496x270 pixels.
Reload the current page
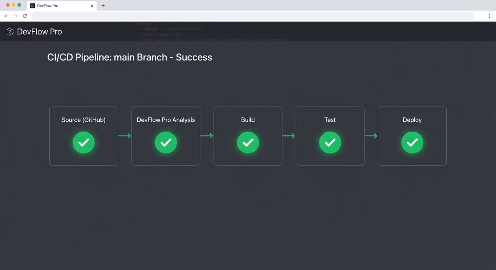(x=25, y=16)
